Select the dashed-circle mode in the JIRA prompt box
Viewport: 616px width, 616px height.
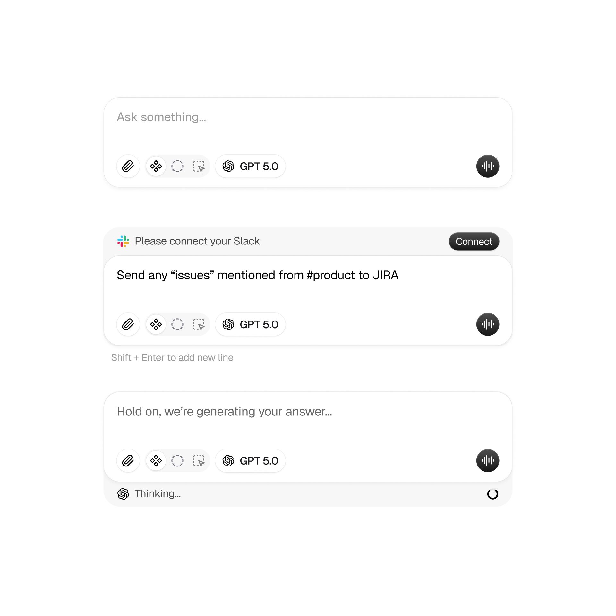pyautogui.click(x=177, y=324)
